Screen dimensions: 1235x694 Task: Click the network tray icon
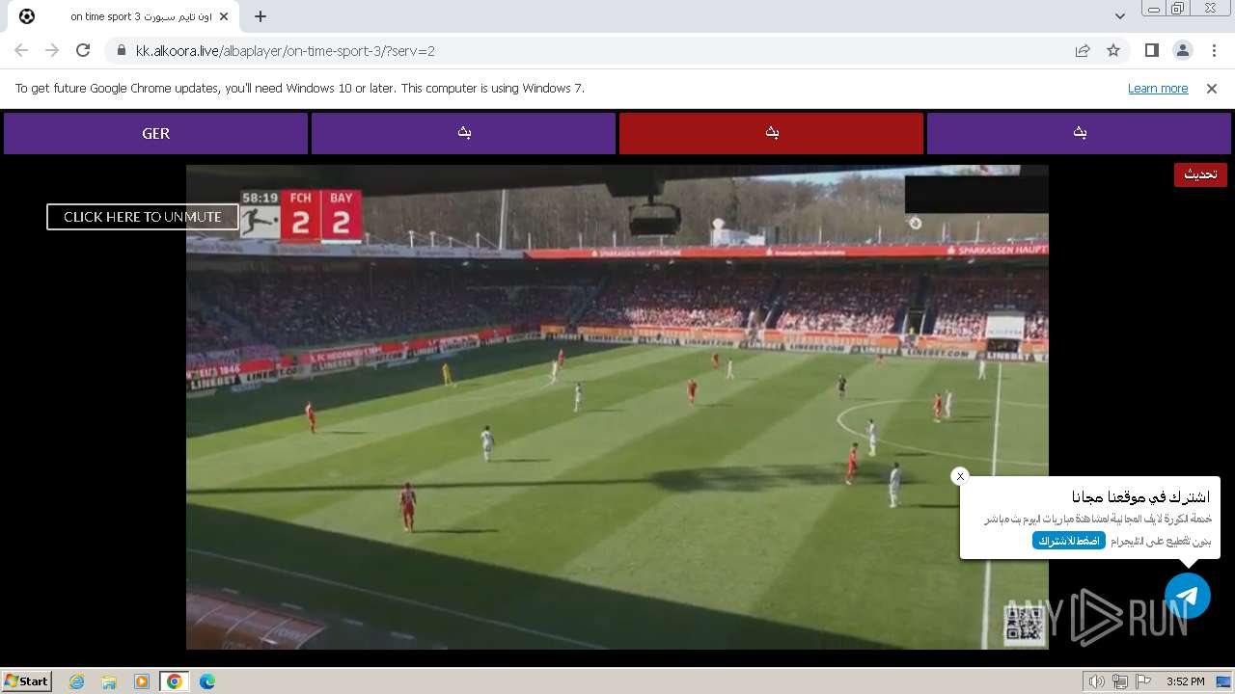1120,681
